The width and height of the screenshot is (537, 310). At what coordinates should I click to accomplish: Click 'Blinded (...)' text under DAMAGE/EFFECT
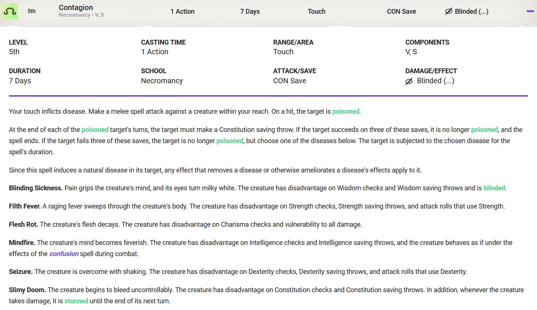436,81
